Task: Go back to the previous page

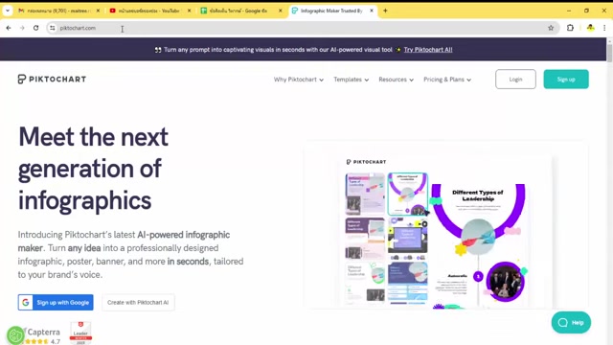Action: coord(9,28)
